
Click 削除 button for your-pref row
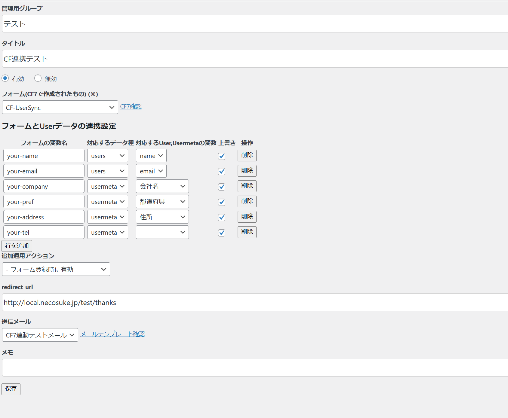tap(247, 201)
